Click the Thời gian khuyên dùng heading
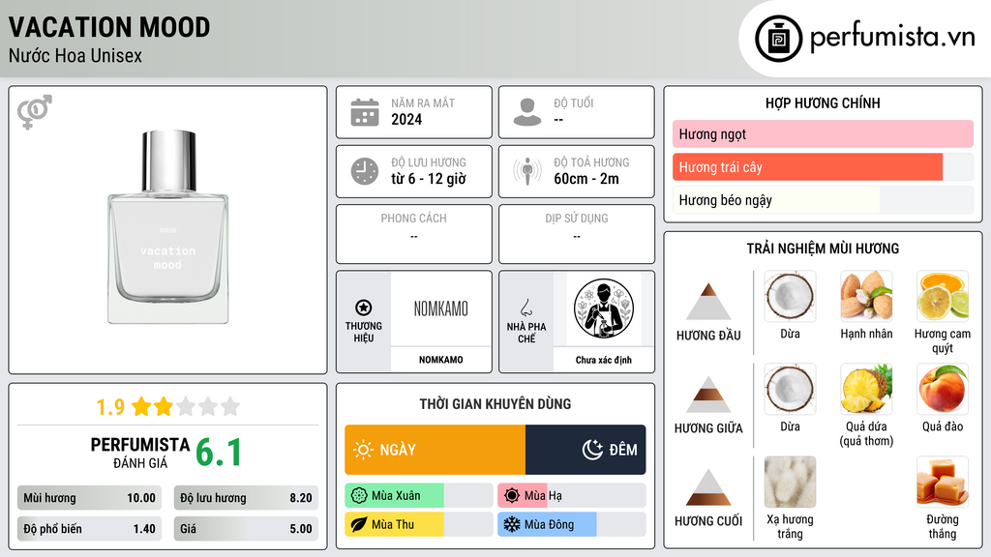This screenshot has width=991, height=557. coord(495,404)
